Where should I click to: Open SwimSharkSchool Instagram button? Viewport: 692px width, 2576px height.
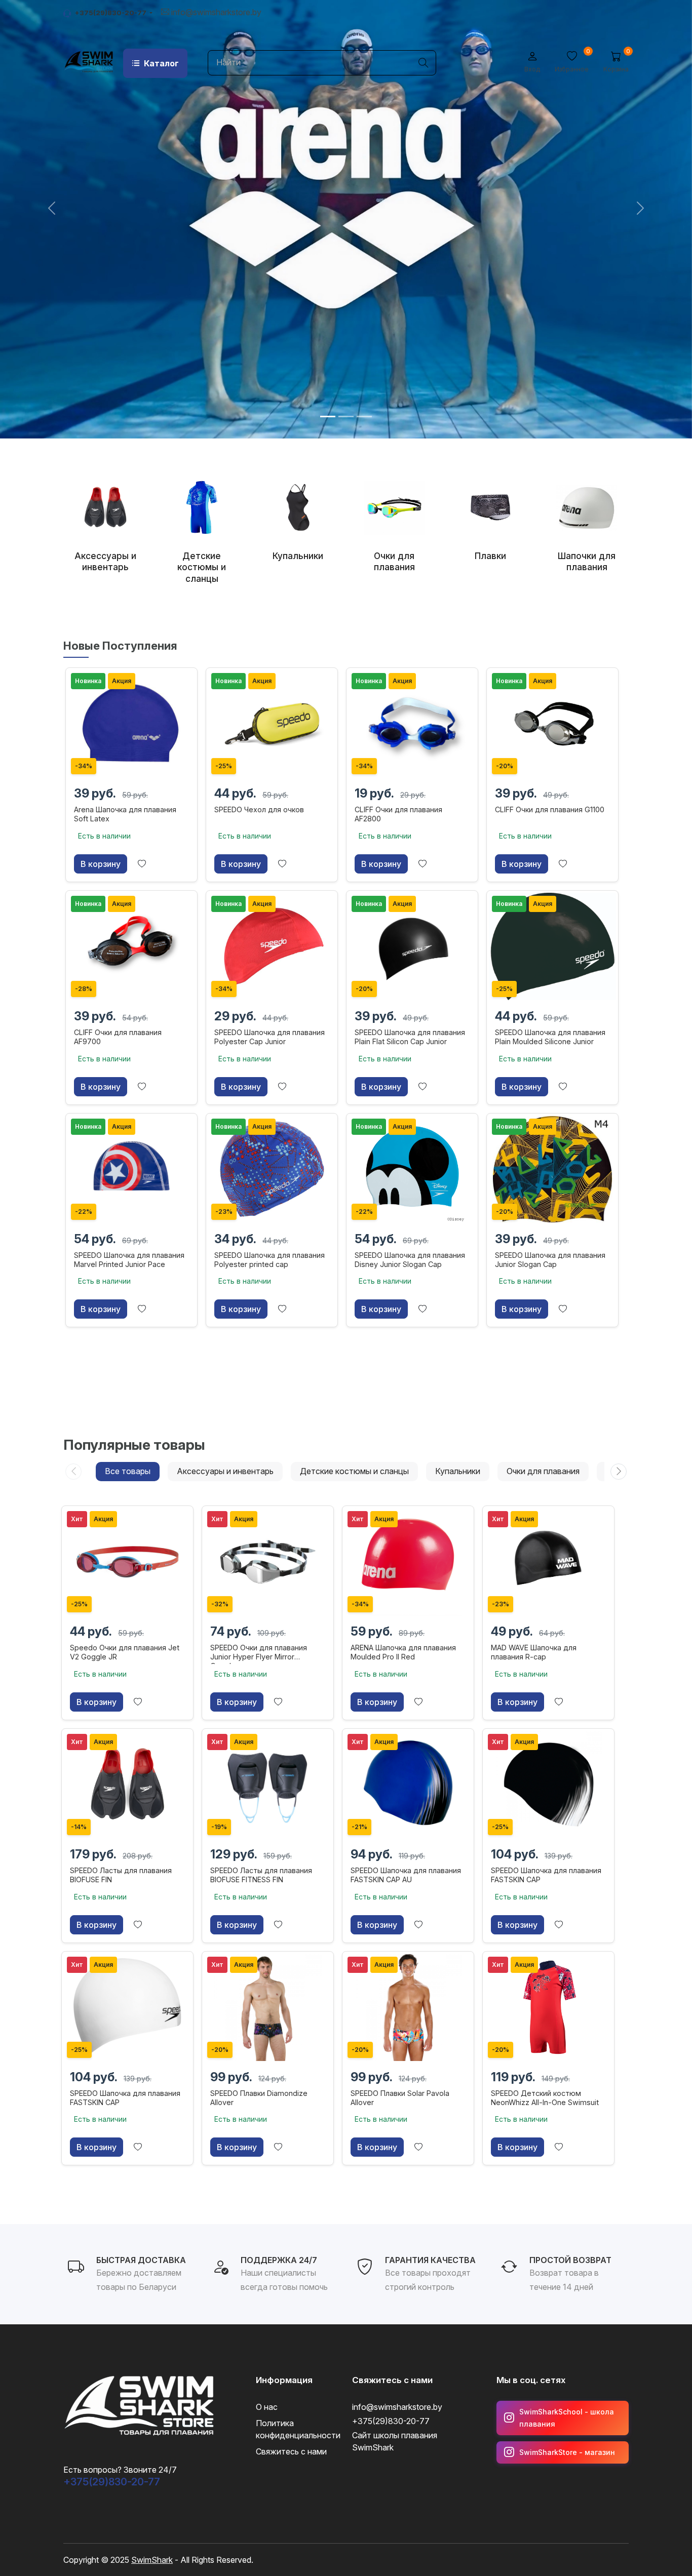tap(562, 2418)
